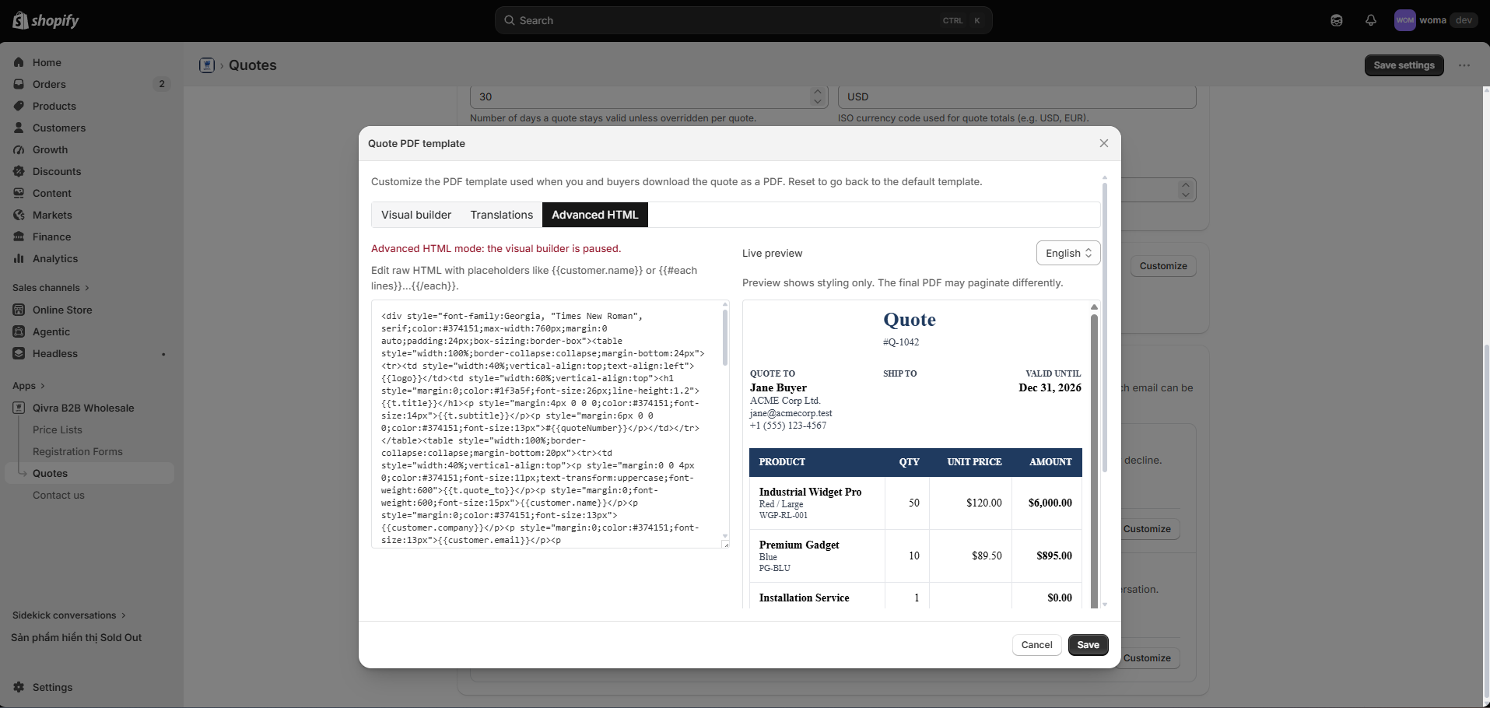
Task: Click the notifications bell icon
Action: click(x=1371, y=20)
